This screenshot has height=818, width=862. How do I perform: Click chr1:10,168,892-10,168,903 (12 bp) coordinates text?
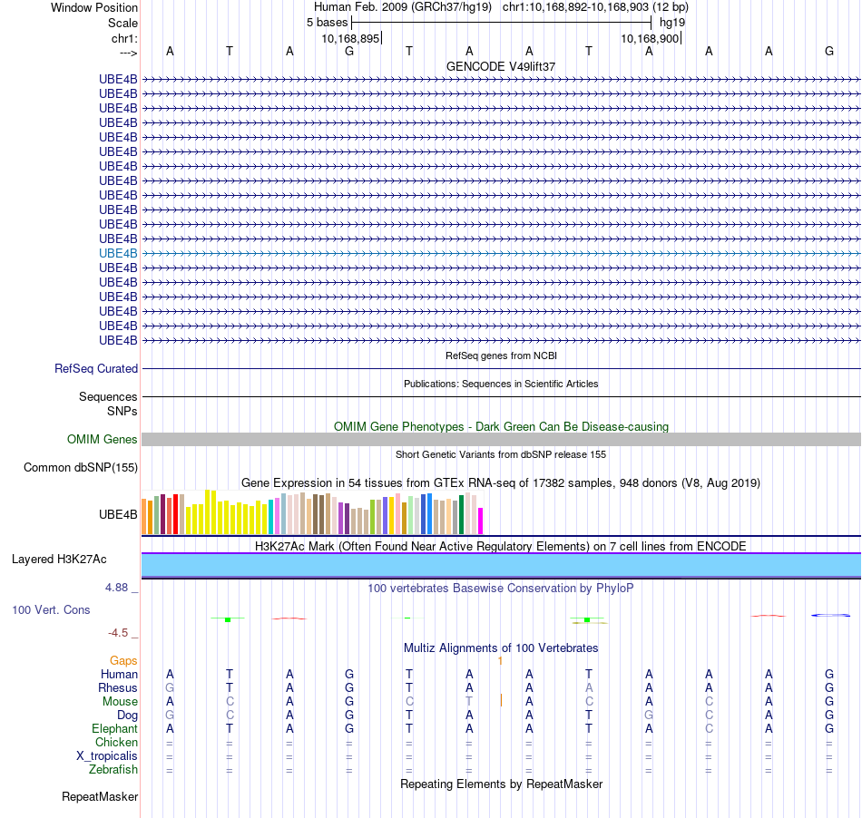[x=595, y=7]
